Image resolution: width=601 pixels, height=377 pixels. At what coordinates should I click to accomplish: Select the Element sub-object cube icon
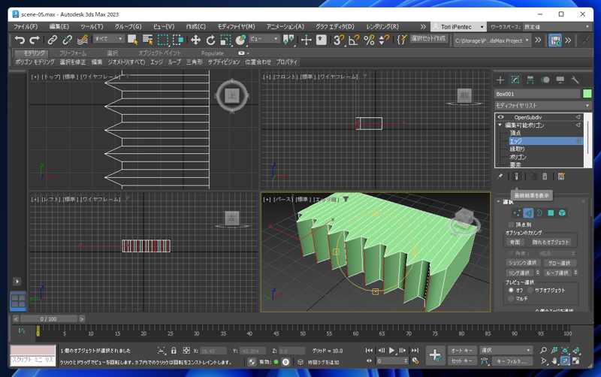click(562, 213)
